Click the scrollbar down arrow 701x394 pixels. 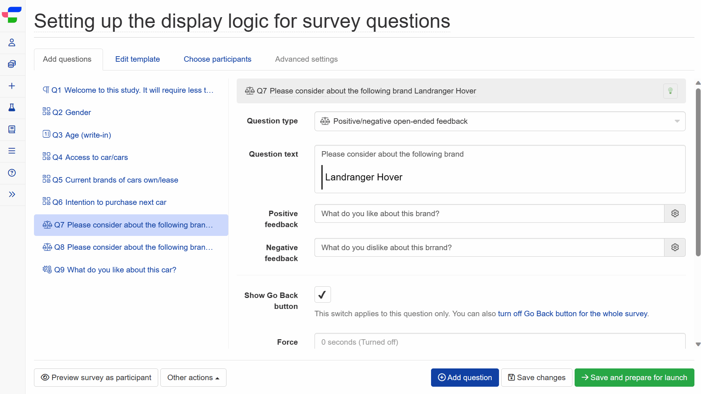coord(698,344)
